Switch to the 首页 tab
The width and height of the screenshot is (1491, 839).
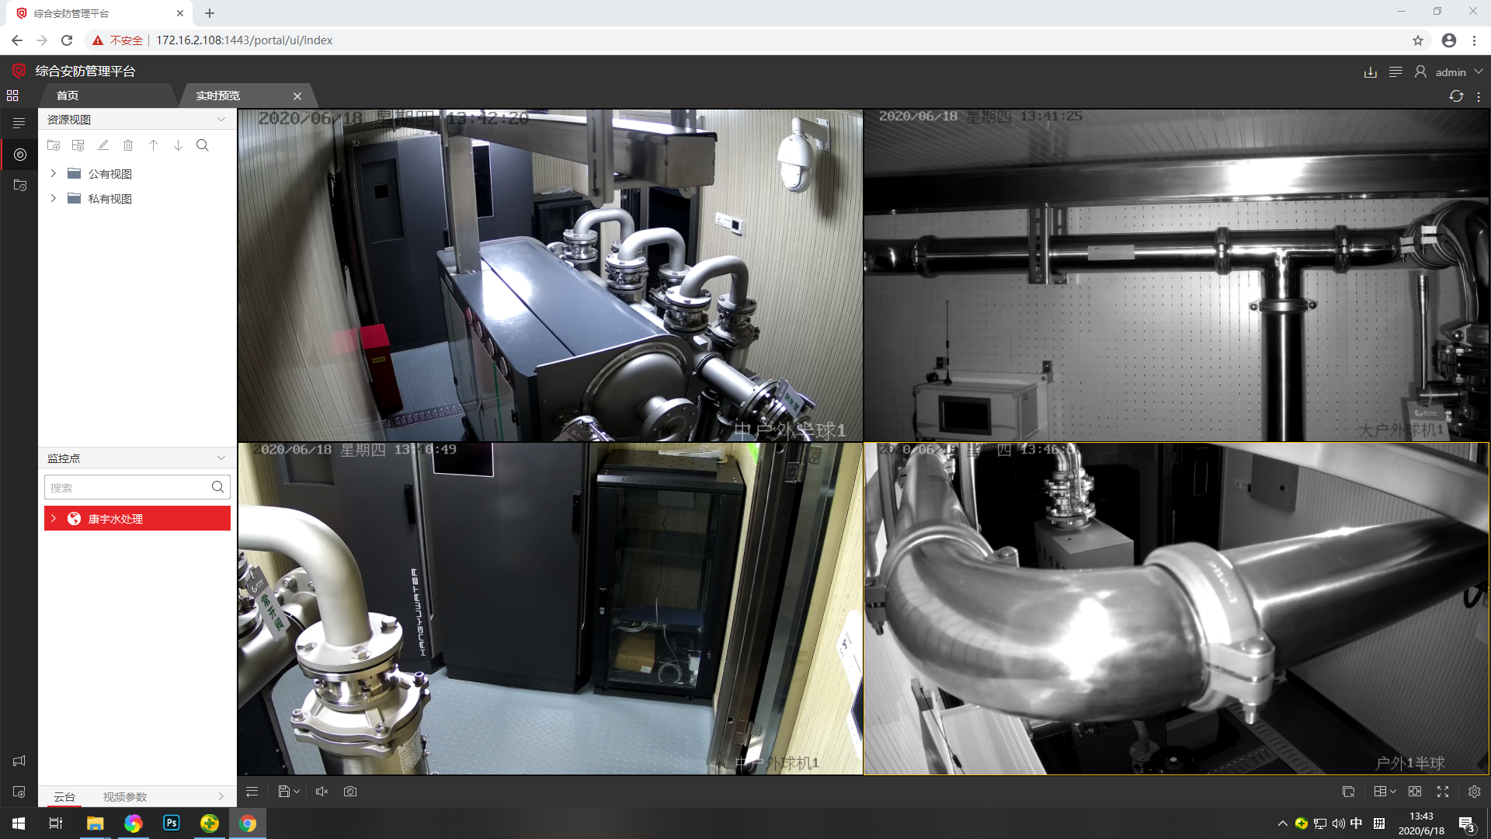pyautogui.click(x=68, y=96)
